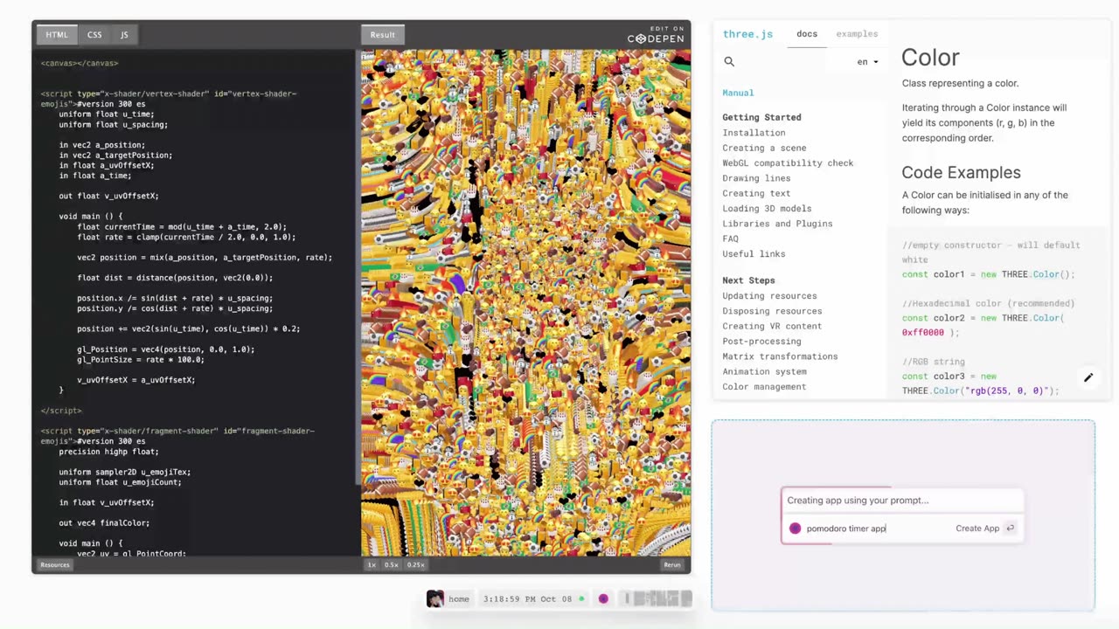Open Libraries and Plugins page
The image size is (1119, 629).
click(777, 224)
